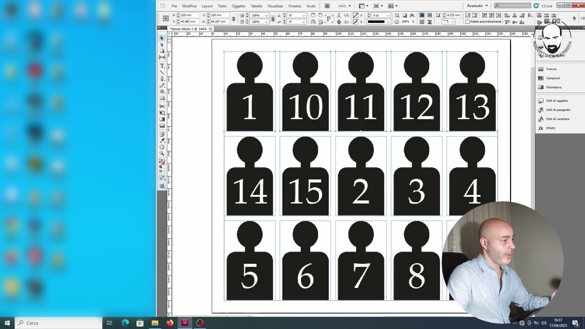
Task: Select the Page tool
Action: [162, 51]
